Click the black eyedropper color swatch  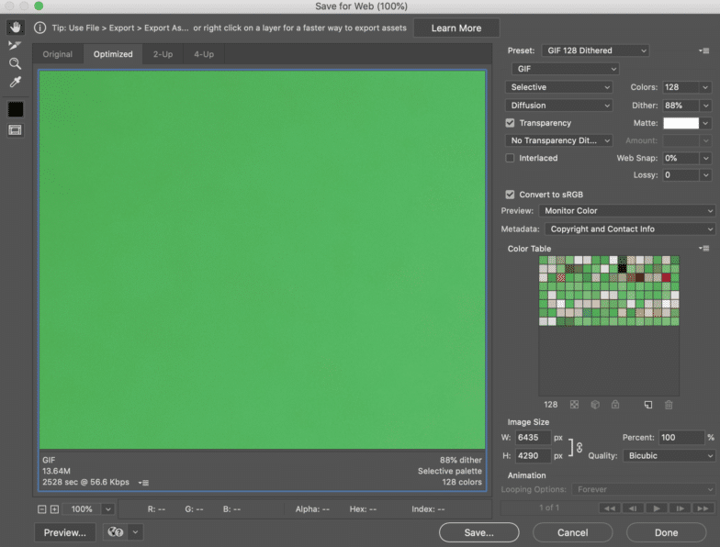[15, 109]
